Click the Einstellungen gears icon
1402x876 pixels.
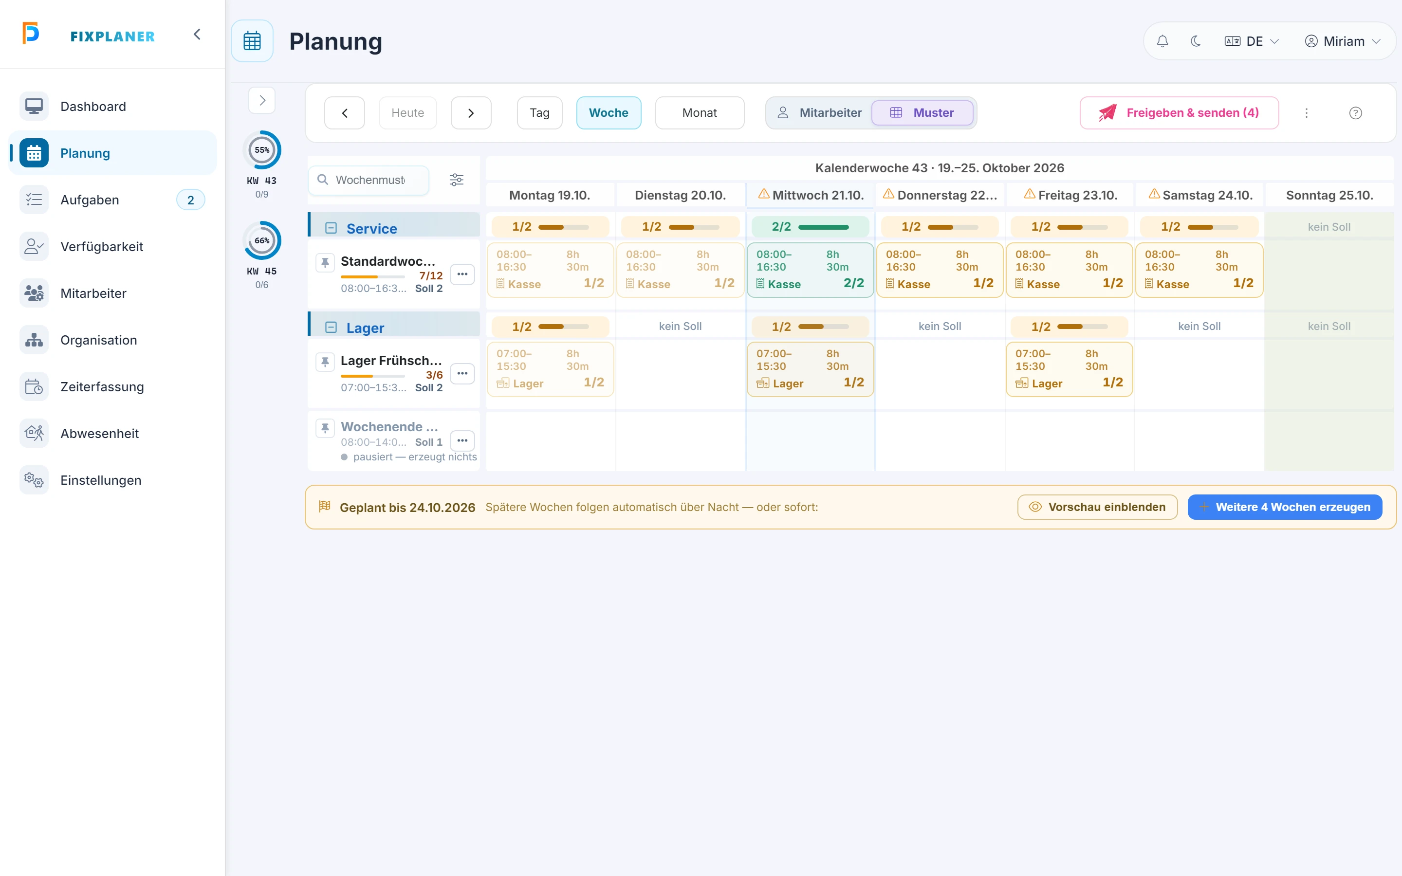(x=34, y=480)
